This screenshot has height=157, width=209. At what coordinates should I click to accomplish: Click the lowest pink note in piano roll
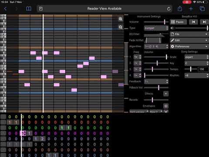74,90
